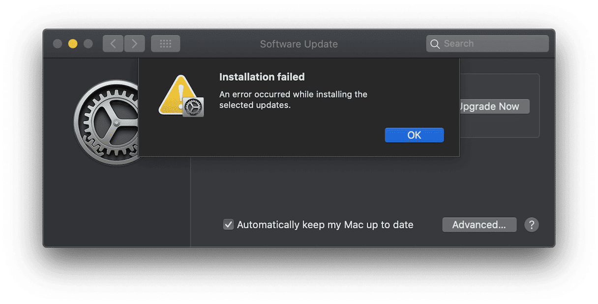
Task: Dismiss the error dialog with OK
Action: tap(414, 135)
